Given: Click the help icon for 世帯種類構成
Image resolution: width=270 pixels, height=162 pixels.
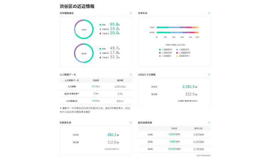Looking at the screenshot, I should (x=131, y=13).
